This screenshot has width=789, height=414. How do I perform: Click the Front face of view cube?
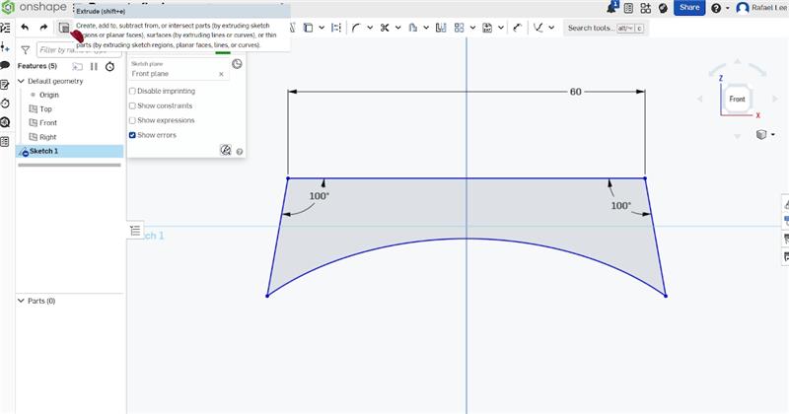[737, 100]
